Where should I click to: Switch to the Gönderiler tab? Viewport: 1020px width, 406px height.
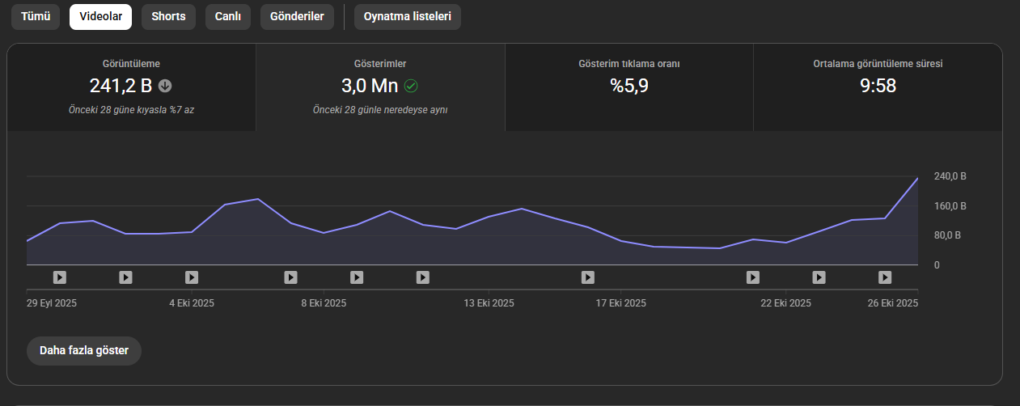[x=297, y=16]
